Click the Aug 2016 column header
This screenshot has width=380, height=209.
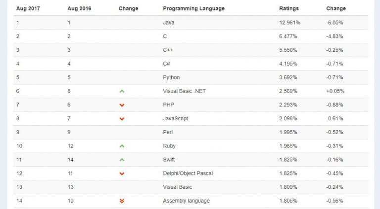79,9
